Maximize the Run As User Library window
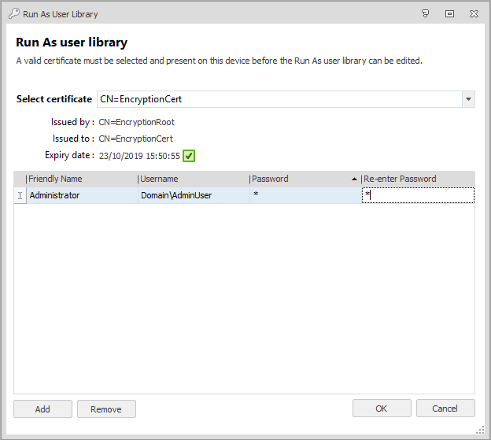This screenshot has height=440, width=491. 449,13
